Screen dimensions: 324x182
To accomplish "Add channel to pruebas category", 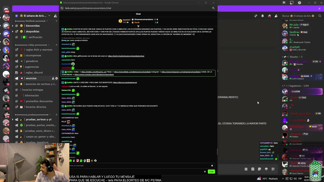I will (x=56, y=115).
